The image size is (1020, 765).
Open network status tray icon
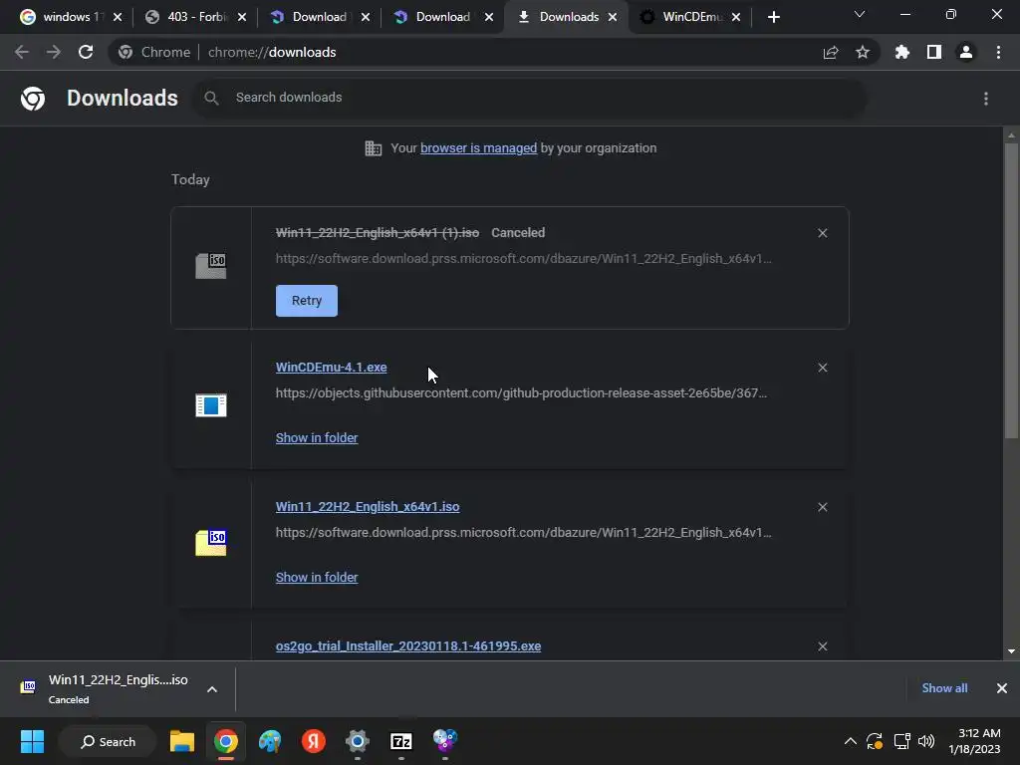901,741
